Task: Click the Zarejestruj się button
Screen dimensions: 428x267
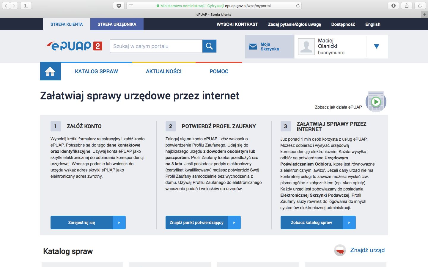Action: pos(81,223)
